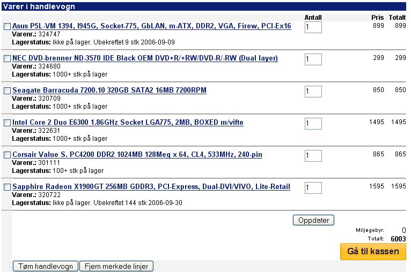Click item number 320722

(49, 195)
